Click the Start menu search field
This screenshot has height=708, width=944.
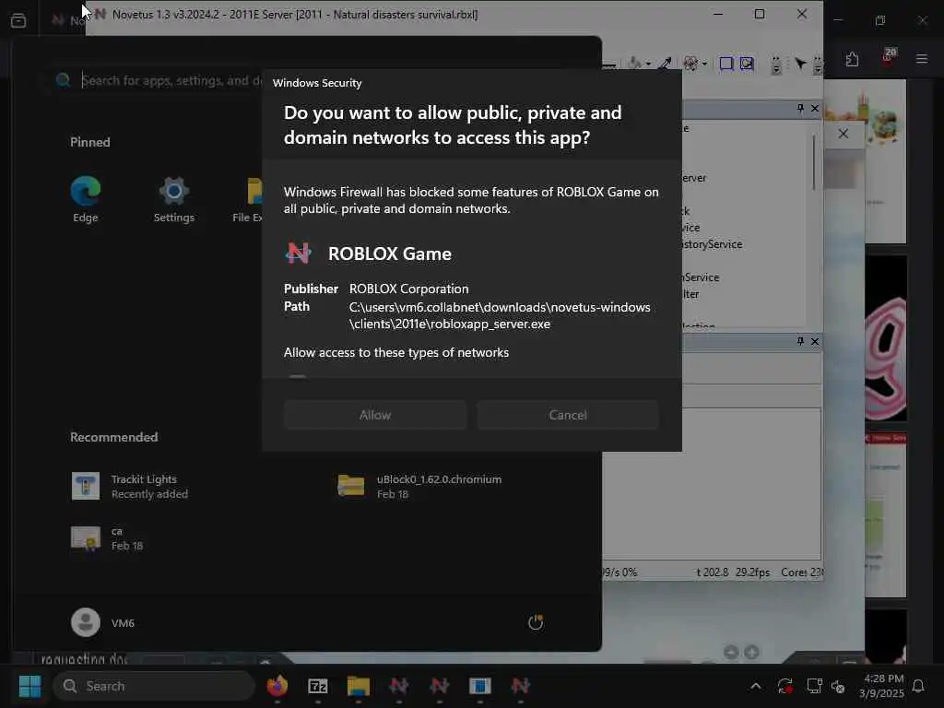pos(171,80)
